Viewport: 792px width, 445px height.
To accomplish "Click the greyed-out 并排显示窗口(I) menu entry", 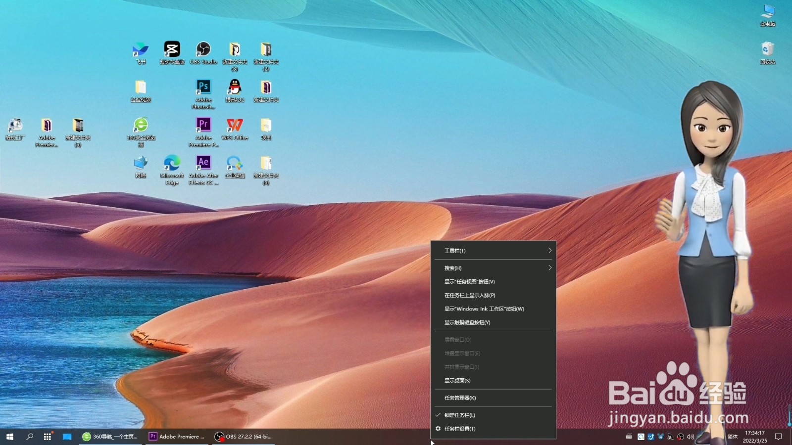I will point(493,367).
